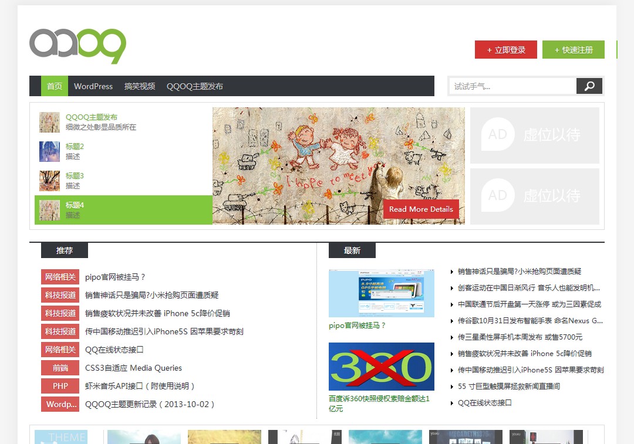Click the 前端 category tag
This screenshot has width=634, height=444.
tap(60, 368)
